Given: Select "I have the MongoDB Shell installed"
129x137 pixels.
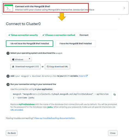Looking at the screenshot, I should (76, 44).
